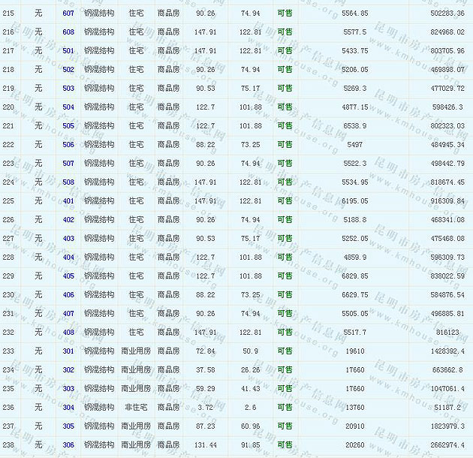The width and height of the screenshot is (473, 458).
Task: Click 可售 status for row 236
Action: pyautogui.click(x=285, y=408)
